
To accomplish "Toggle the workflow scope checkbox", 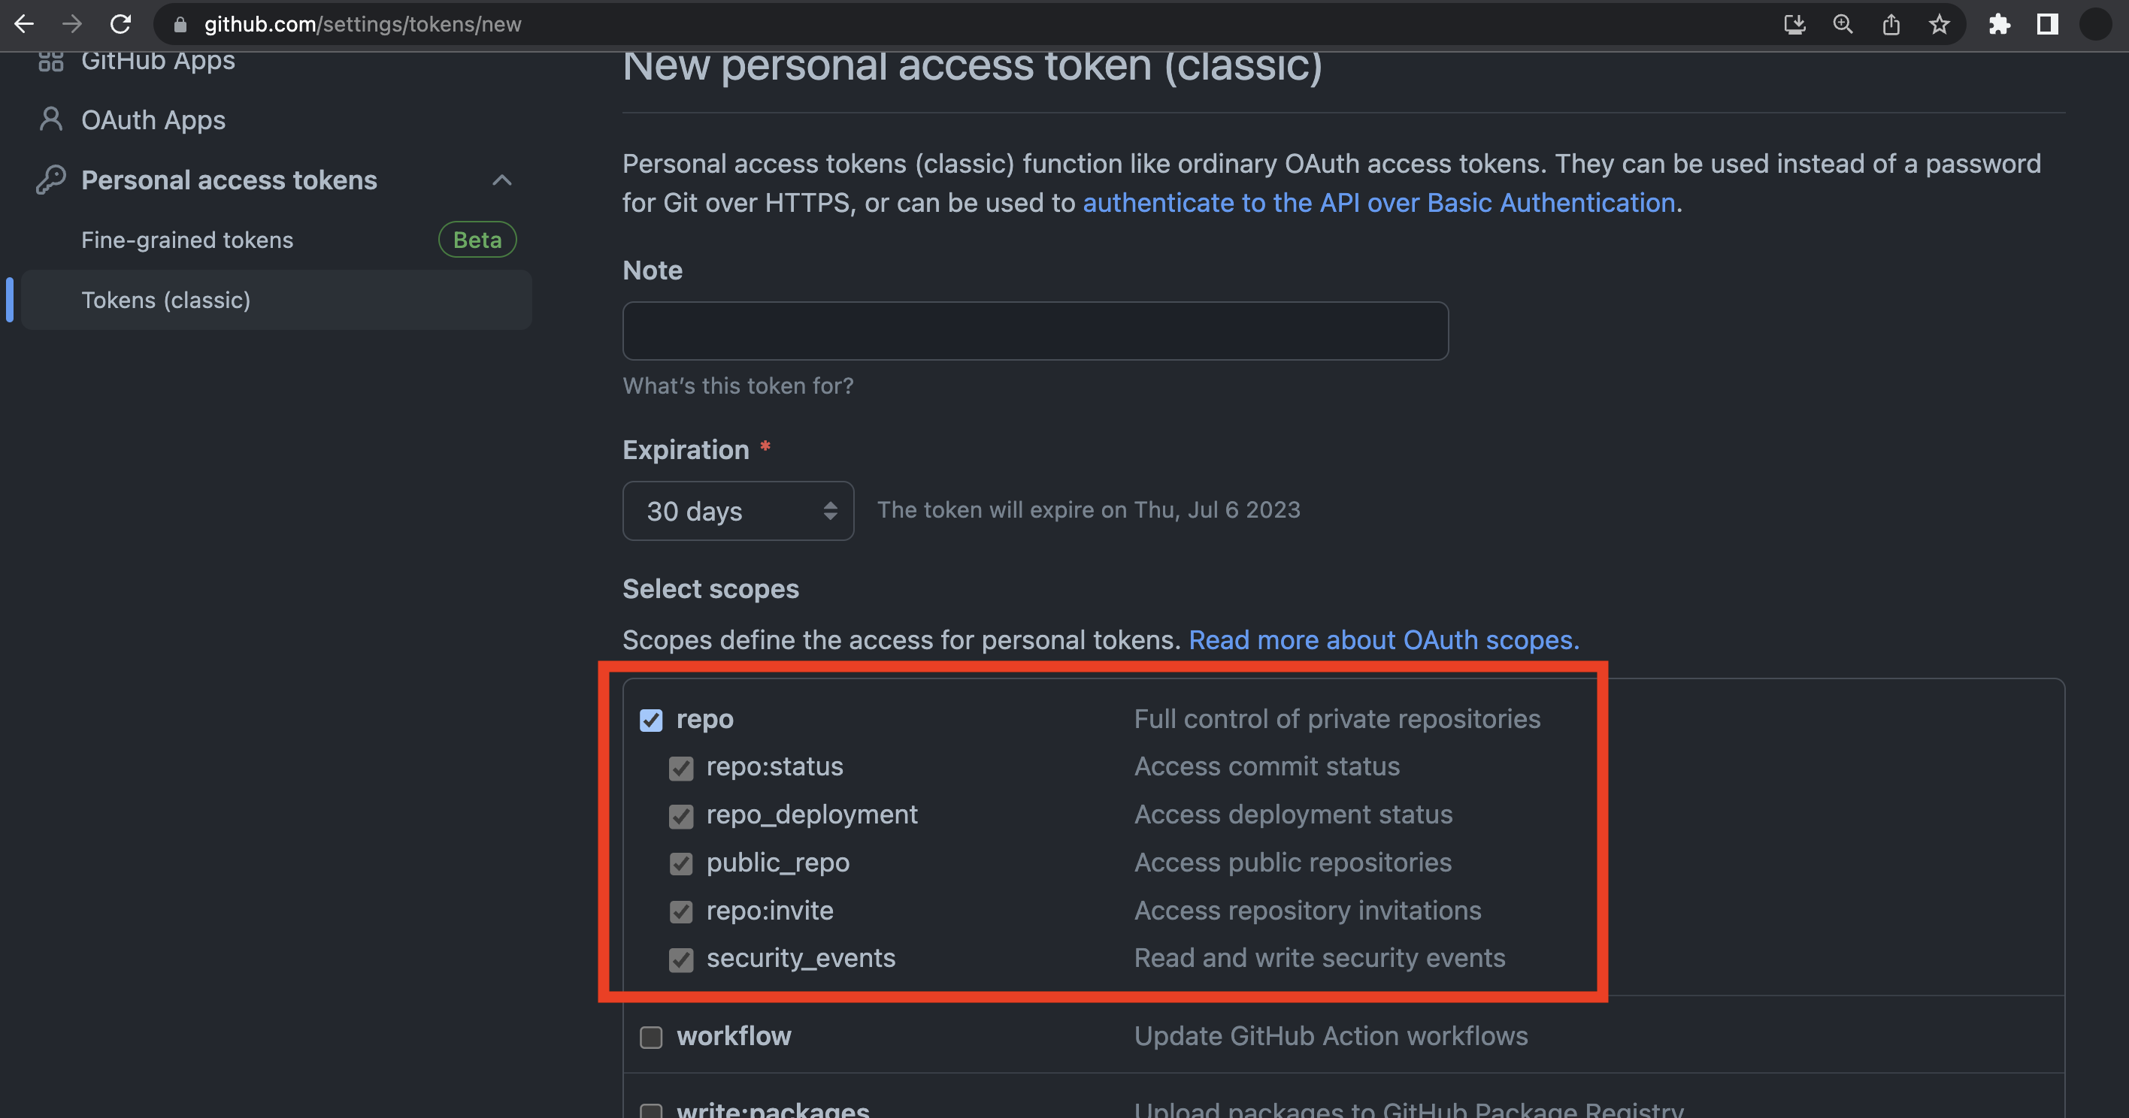I will pos(652,1036).
